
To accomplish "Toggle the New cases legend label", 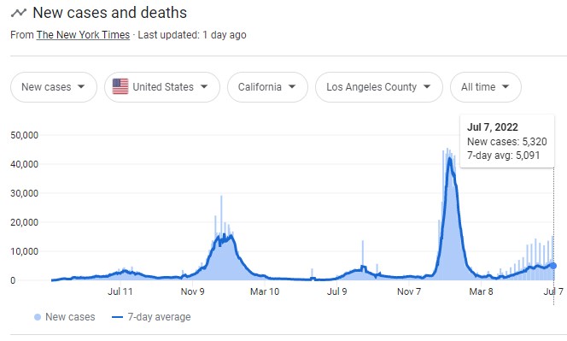I will coord(70,317).
